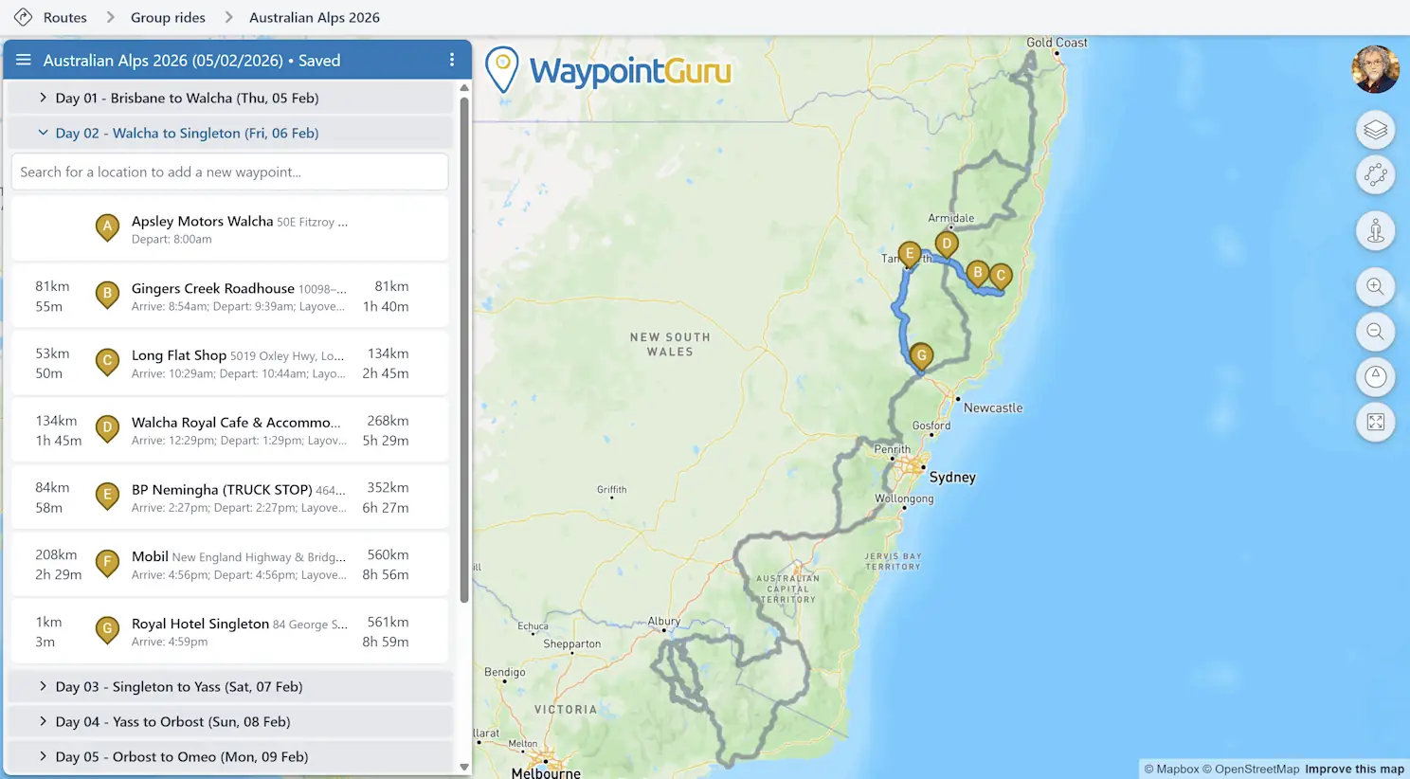Viewport: 1410px width, 779px height.
Task: Toggle fullscreen map view
Action: click(x=1375, y=422)
